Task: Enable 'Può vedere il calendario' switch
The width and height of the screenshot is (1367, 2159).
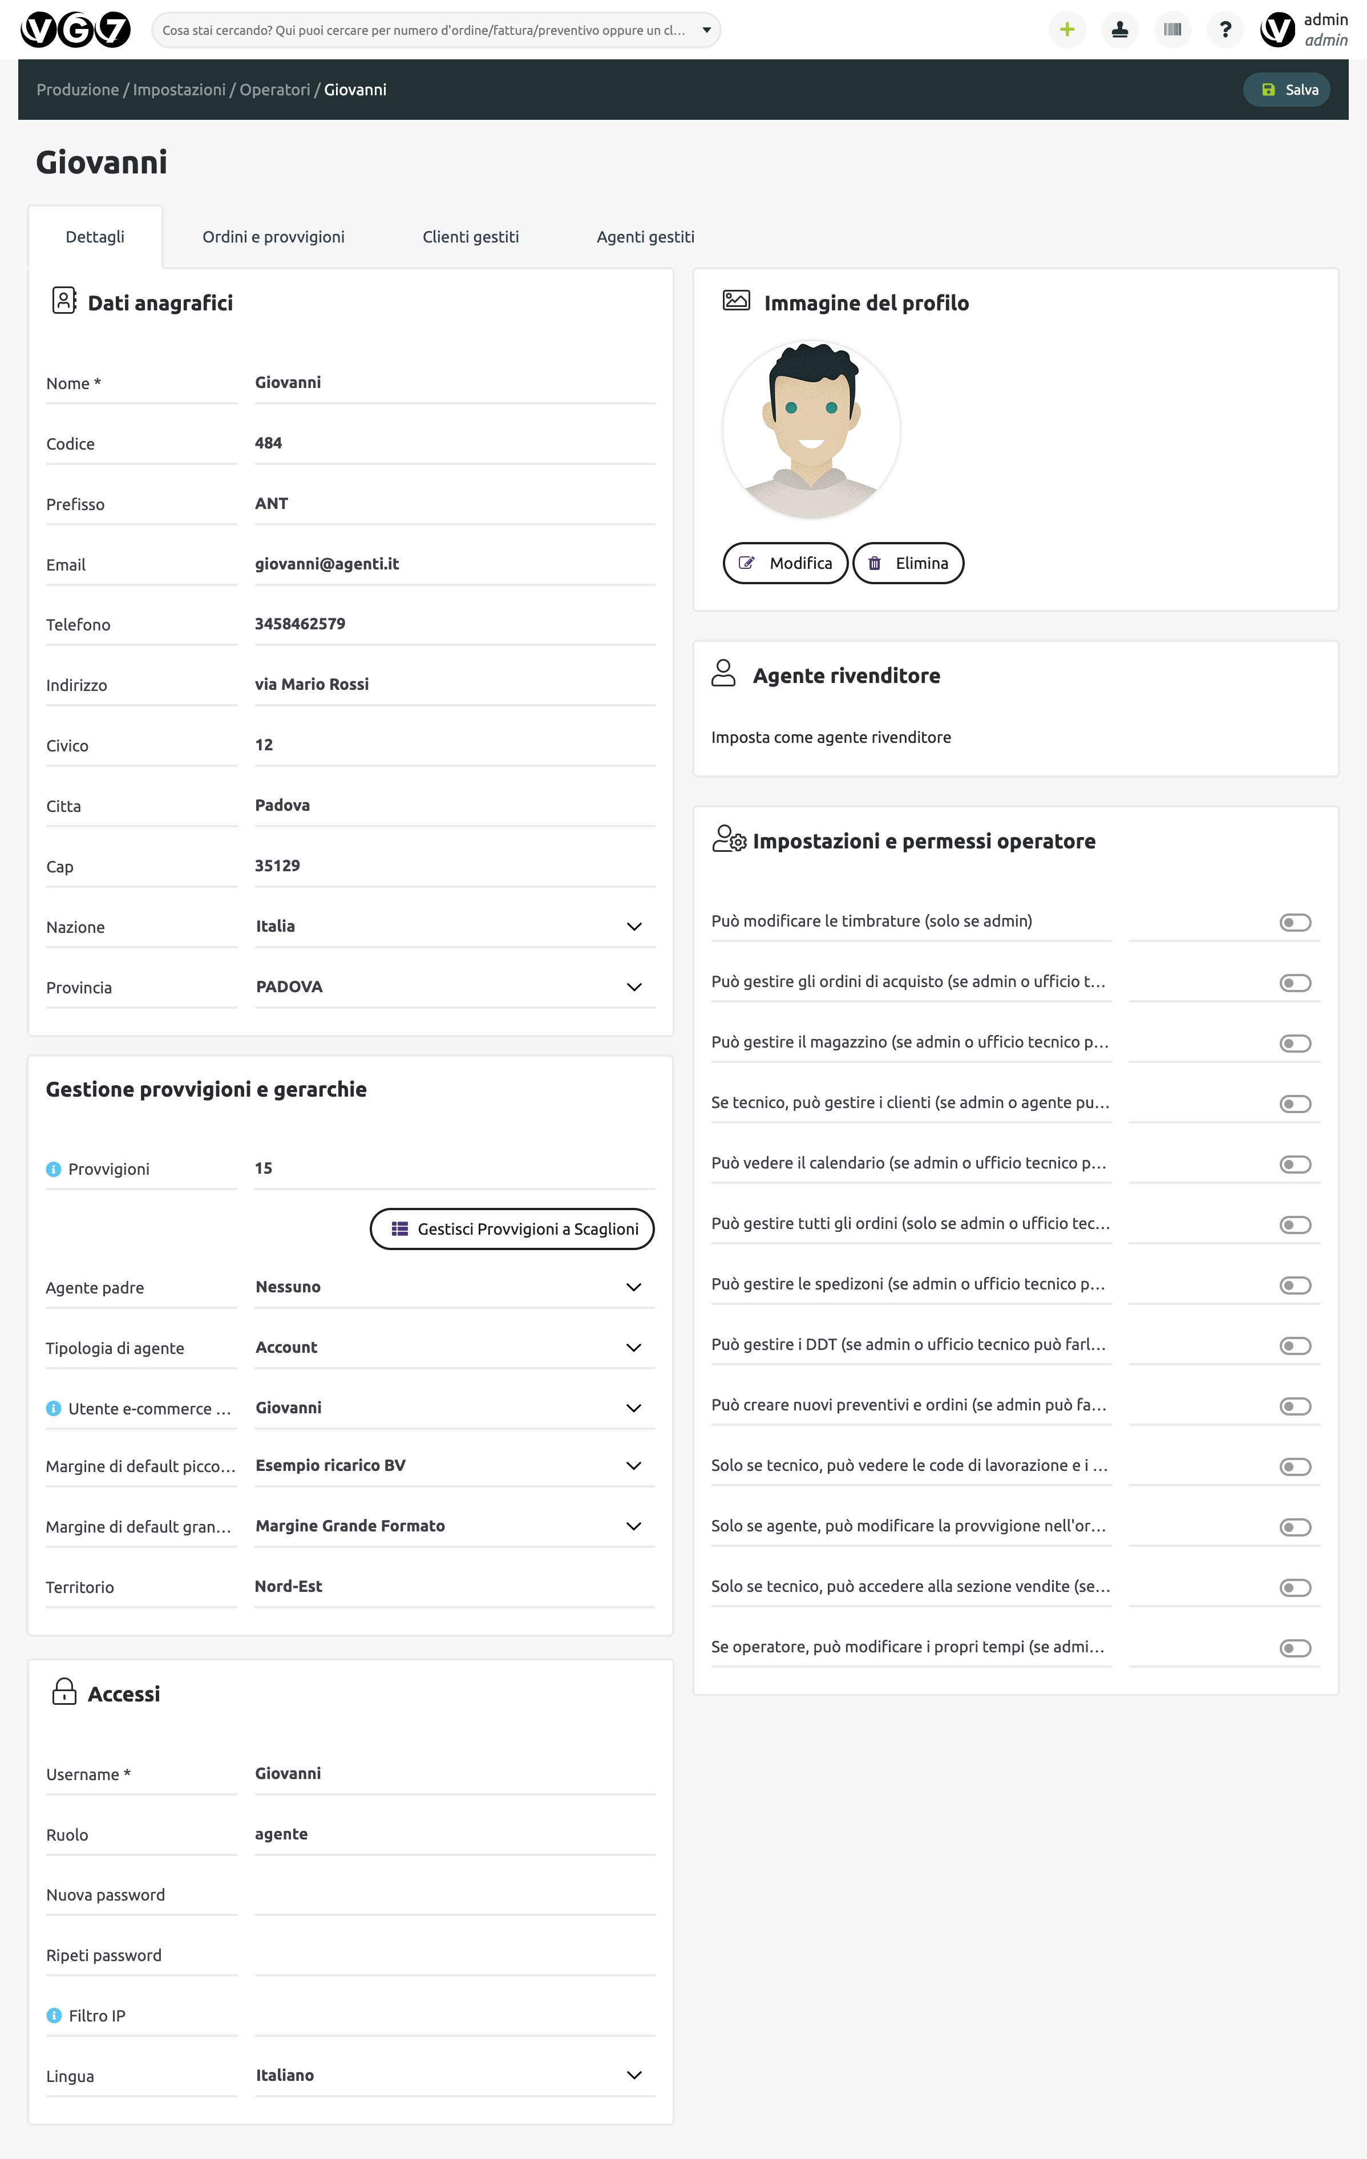Action: point(1295,1165)
